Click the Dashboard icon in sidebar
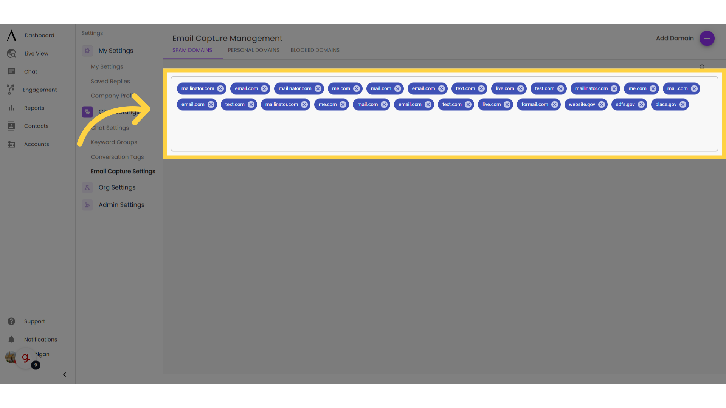This screenshot has width=726, height=408. click(11, 35)
